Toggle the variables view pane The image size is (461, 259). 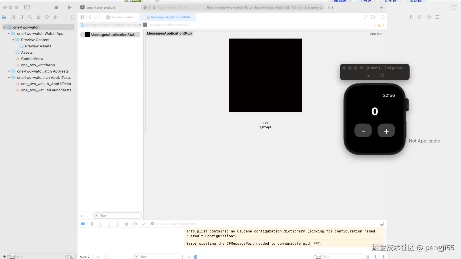tap(376, 257)
